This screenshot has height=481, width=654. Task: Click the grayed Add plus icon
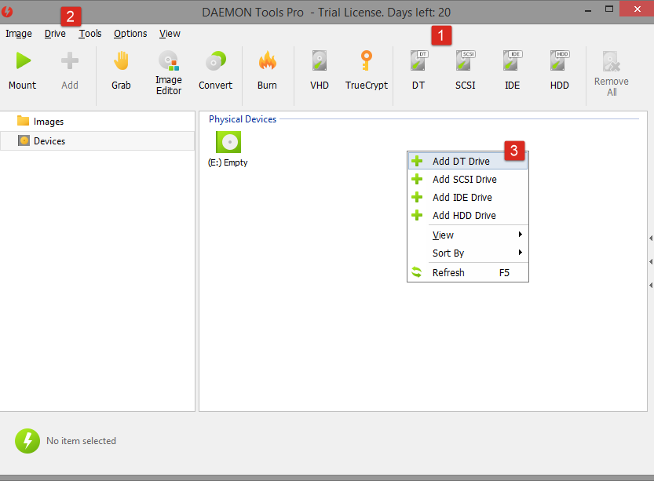click(70, 61)
